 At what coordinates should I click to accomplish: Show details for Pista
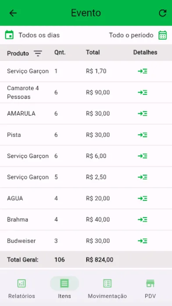(143, 135)
